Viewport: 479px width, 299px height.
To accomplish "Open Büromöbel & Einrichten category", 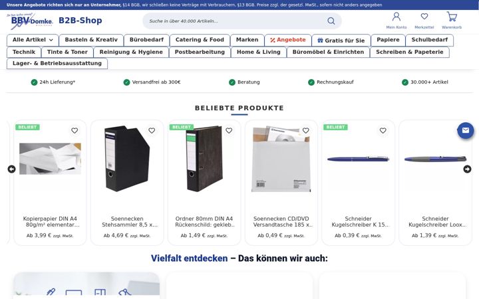I will click(x=329, y=52).
